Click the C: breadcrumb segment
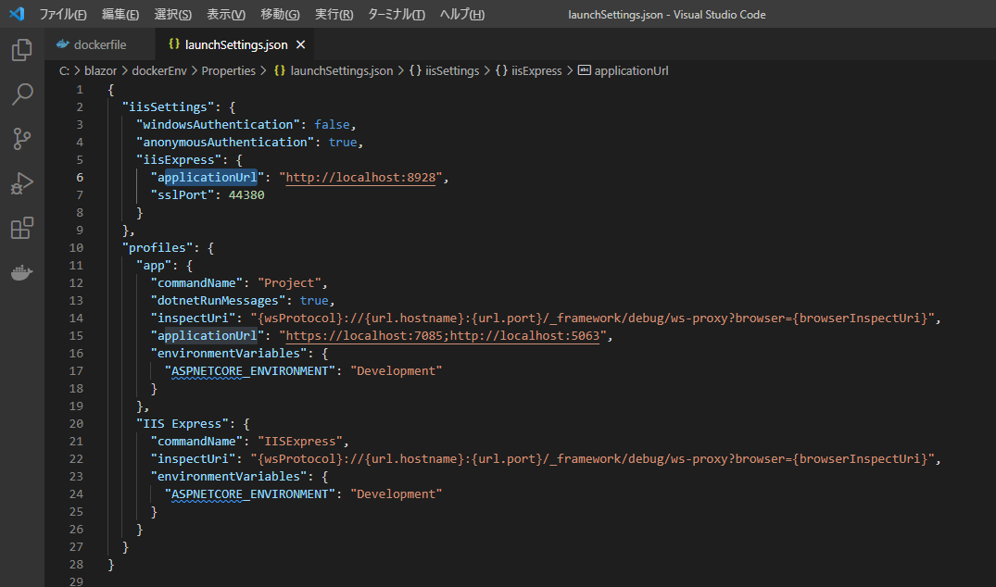Screen dimensions: 996x587 (64, 70)
